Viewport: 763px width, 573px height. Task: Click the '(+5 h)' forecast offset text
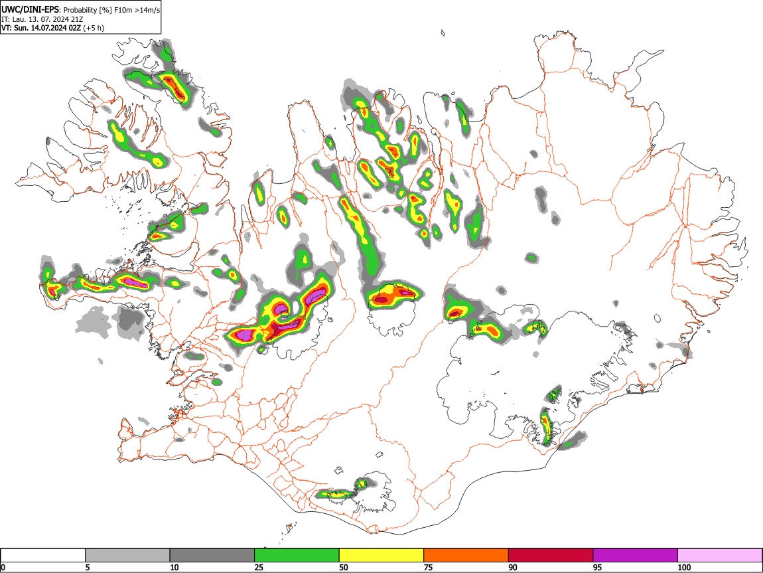click(94, 29)
